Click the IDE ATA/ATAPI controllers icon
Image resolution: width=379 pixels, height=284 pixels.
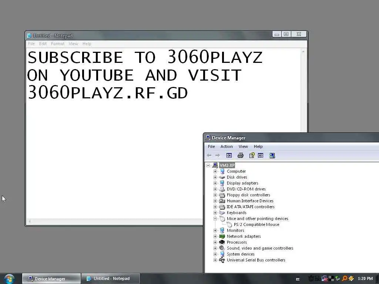[222, 207]
